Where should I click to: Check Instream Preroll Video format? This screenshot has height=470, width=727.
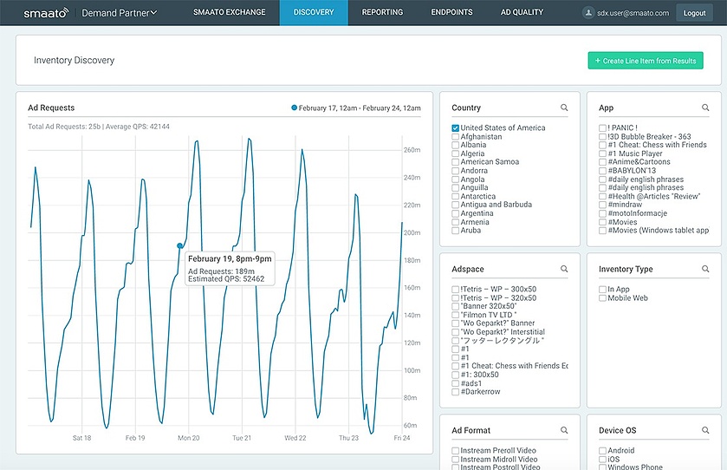(455, 451)
